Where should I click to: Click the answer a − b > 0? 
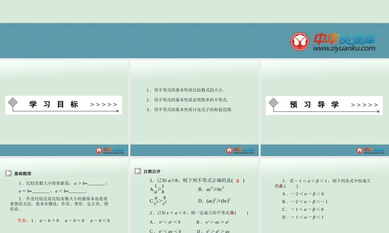(49, 221)
